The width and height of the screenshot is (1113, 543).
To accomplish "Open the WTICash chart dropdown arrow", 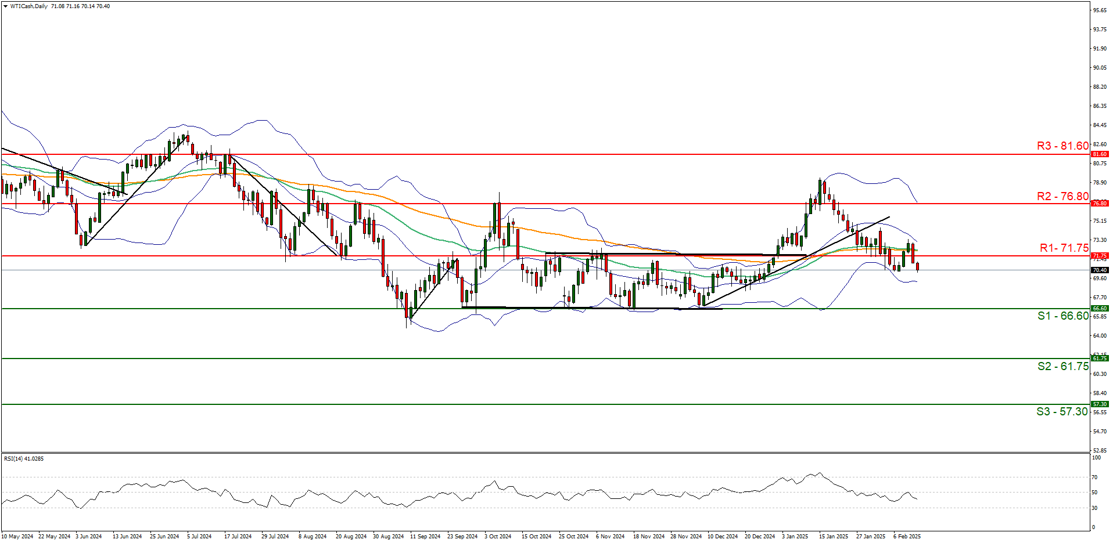I will pyautogui.click(x=5, y=6).
